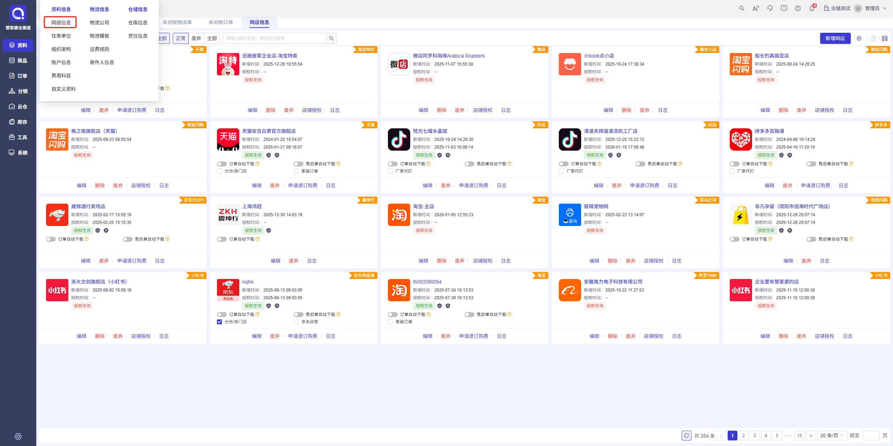The image size is (893, 446).
Task: Refresh the store list
Action: point(686,436)
